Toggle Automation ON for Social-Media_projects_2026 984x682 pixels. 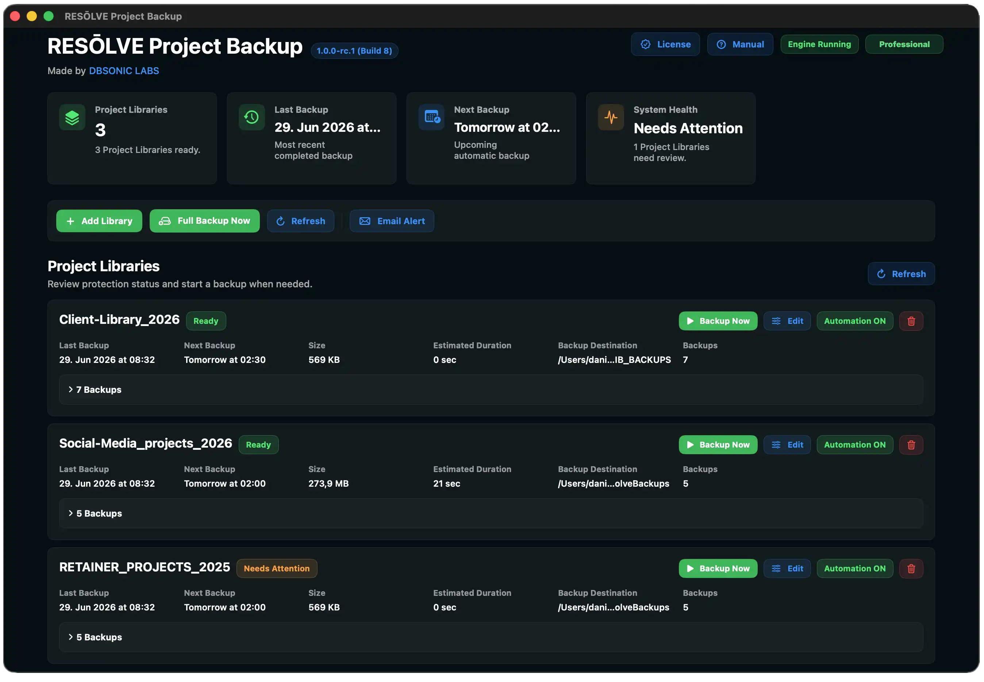[854, 445]
